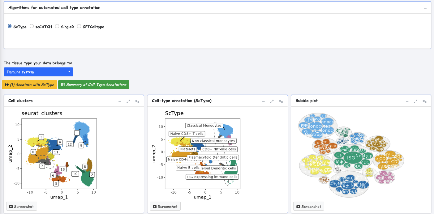The image size is (434, 214).
Task: Open Summary of Cell-Type Annotations
Action: [x=94, y=85]
